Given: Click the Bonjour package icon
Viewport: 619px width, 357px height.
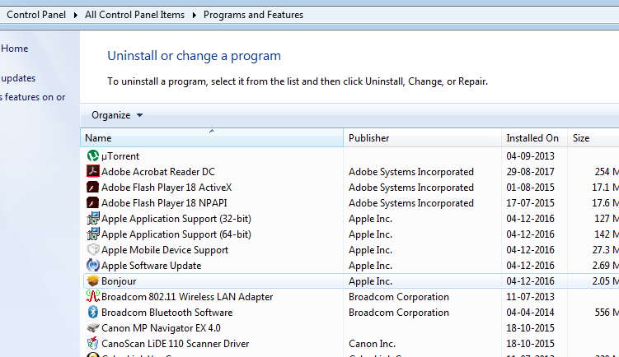Looking at the screenshot, I should [93, 281].
